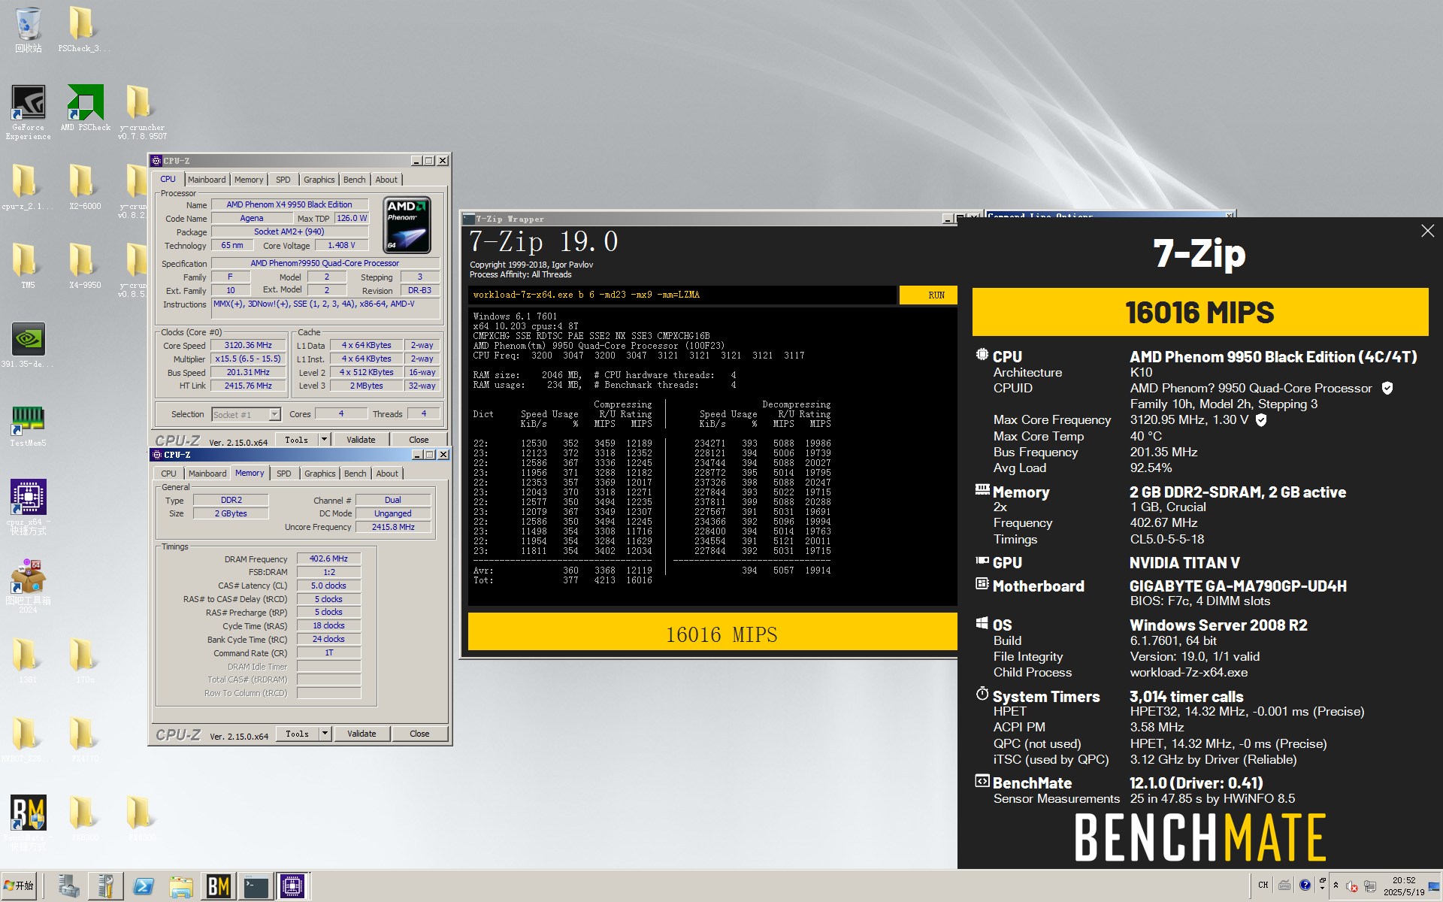Image resolution: width=1443 pixels, height=902 pixels.
Task: Click the help icon in system tray
Action: pos(1305,885)
